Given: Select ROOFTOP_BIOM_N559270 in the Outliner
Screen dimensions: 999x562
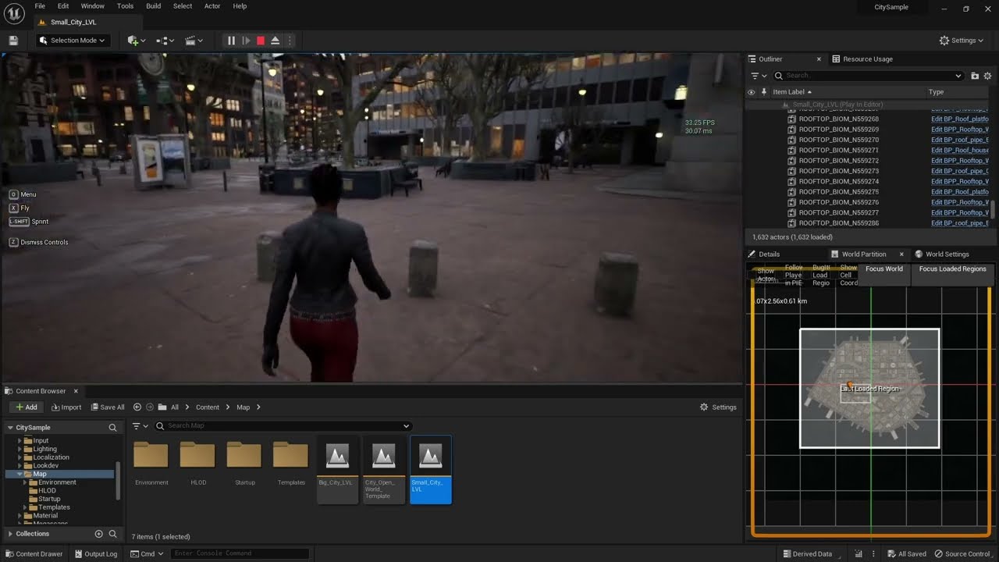Looking at the screenshot, I should [x=838, y=140].
